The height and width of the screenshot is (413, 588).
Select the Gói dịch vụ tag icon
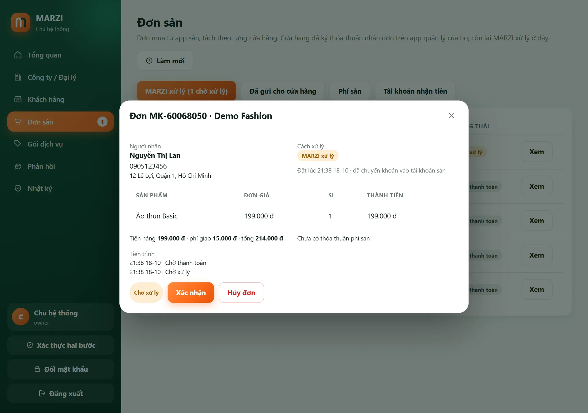click(x=18, y=144)
